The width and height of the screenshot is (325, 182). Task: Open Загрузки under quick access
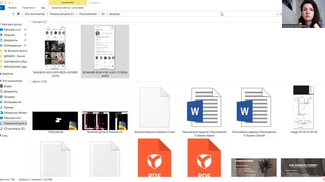point(9,35)
